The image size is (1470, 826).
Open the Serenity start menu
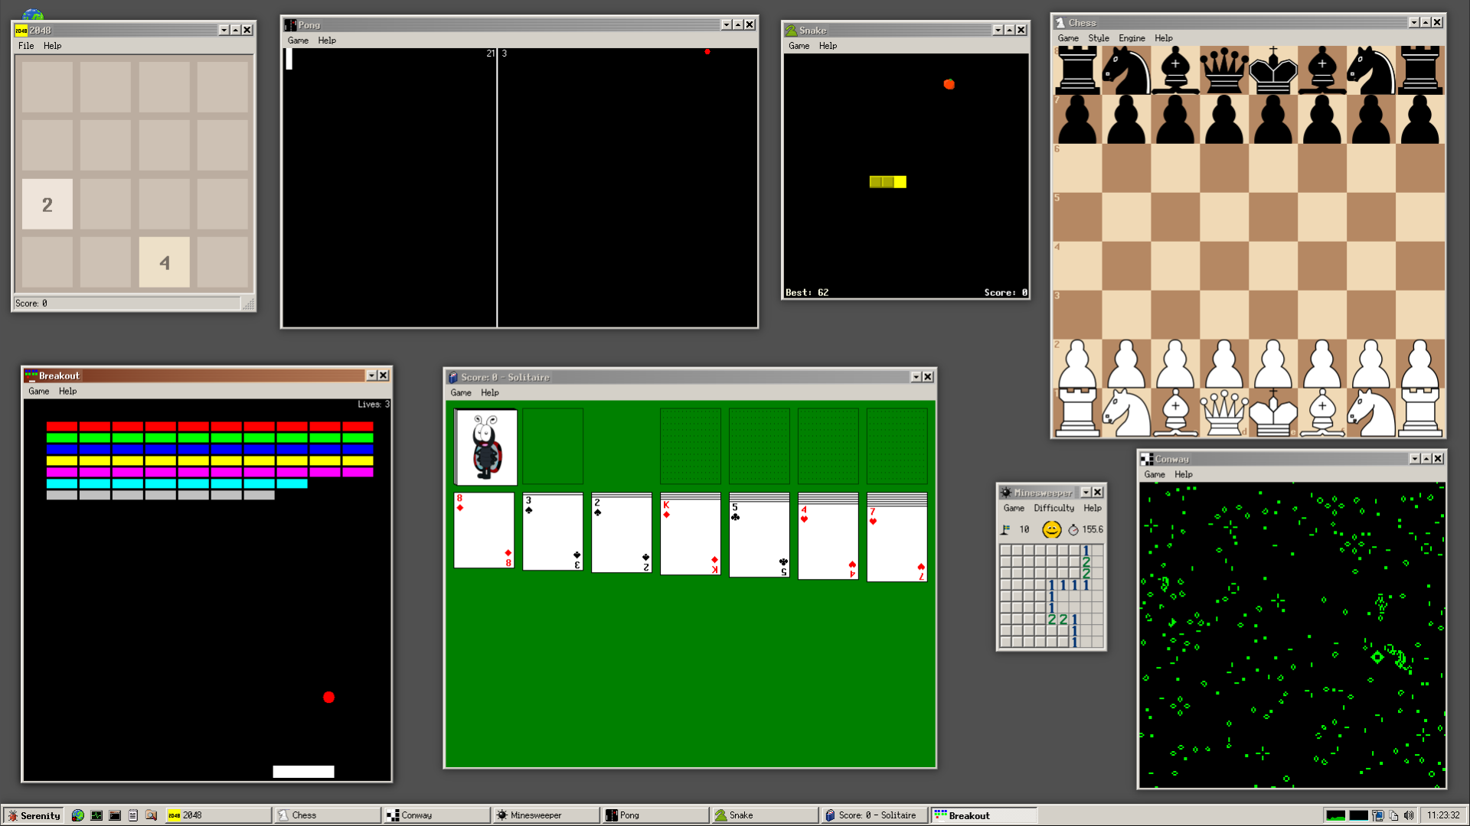point(34,815)
